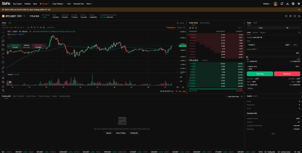Open the Fibonacci retracement tools
Image resolution: width=302 pixels, height=153 pixels.
point(3,41)
